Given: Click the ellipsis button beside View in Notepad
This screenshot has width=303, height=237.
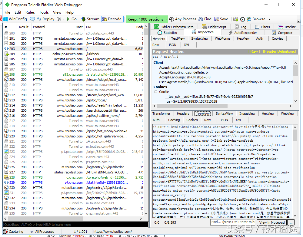Looking at the screenshot, I should point(291,222).
